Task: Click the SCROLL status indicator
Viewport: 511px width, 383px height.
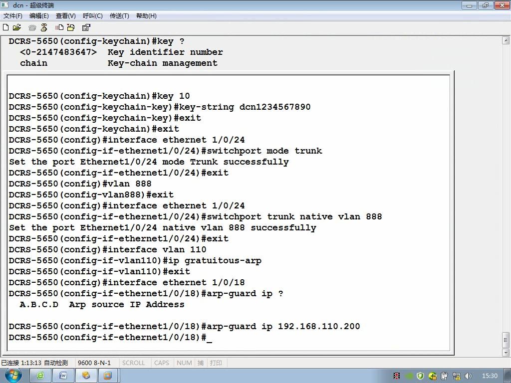Action: point(133,363)
